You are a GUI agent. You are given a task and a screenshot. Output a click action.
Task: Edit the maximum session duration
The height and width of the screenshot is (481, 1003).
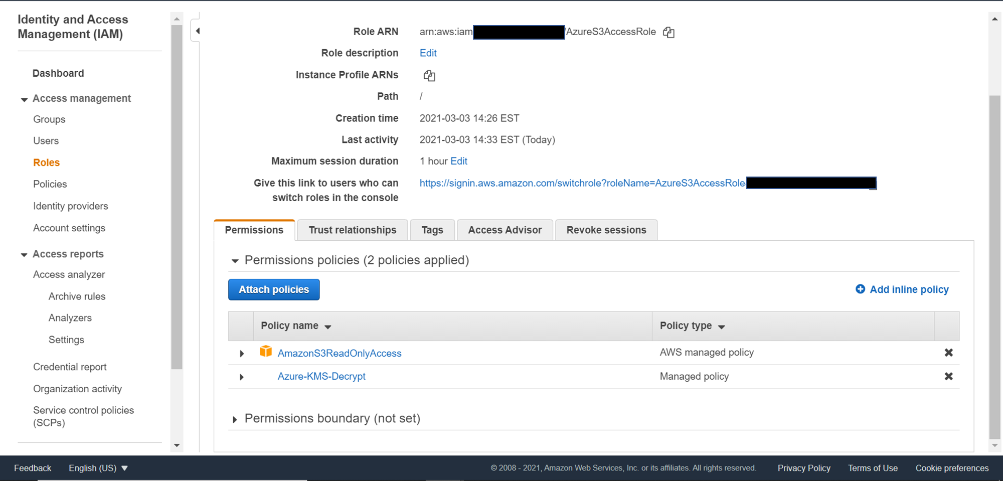click(x=459, y=161)
